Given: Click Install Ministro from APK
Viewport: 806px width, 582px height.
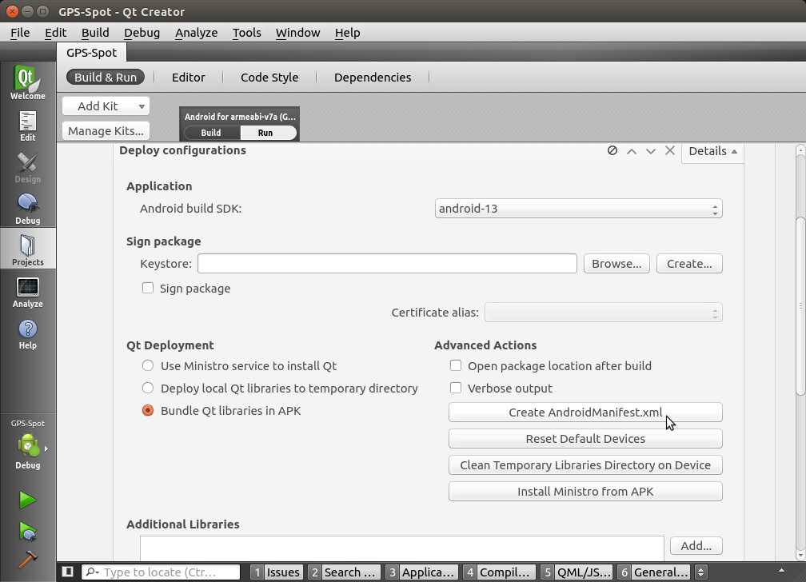Looking at the screenshot, I should pos(585,492).
